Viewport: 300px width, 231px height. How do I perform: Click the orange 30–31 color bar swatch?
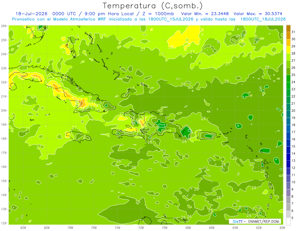tap(288, 35)
